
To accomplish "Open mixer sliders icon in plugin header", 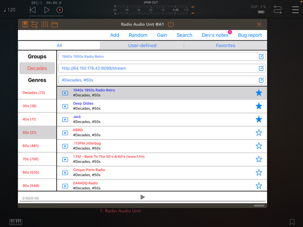I will (45, 24).
